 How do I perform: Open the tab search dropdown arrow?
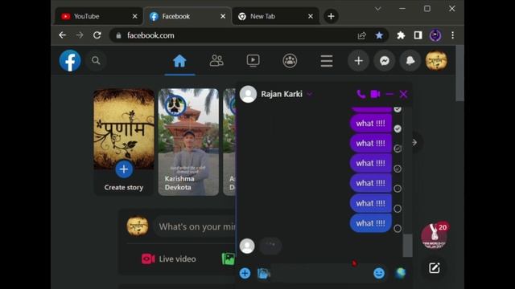tap(378, 9)
